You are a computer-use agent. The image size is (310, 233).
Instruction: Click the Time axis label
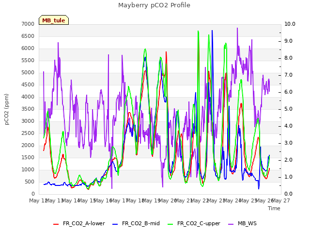point(274,208)
